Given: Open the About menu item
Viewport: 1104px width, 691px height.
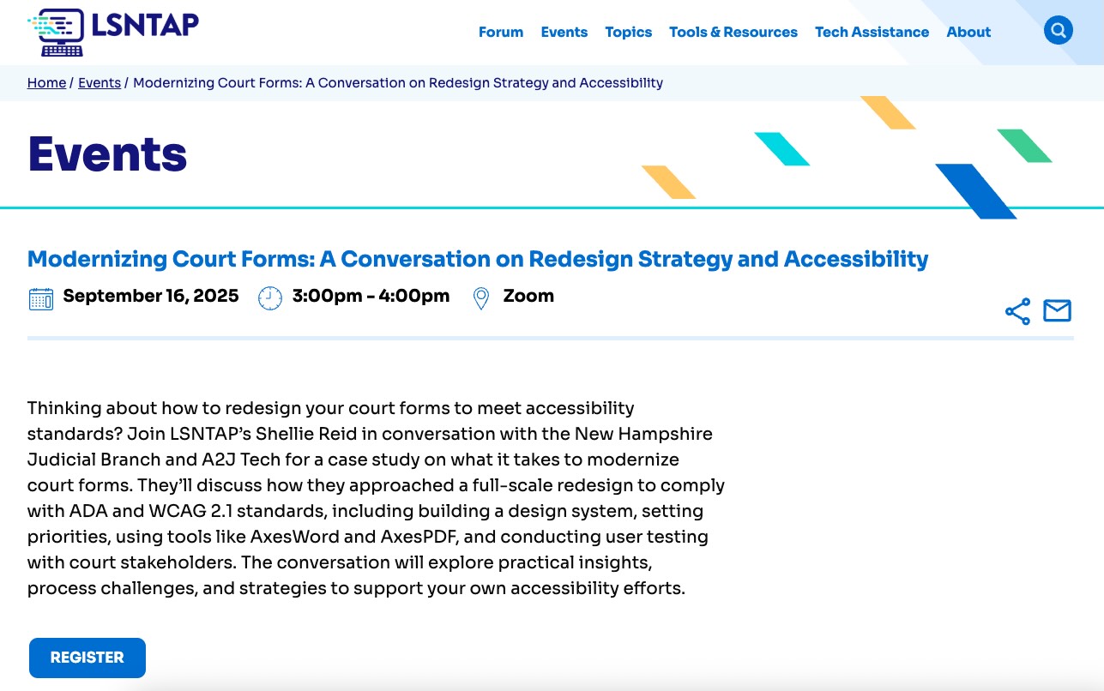Looking at the screenshot, I should click(968, 32).
